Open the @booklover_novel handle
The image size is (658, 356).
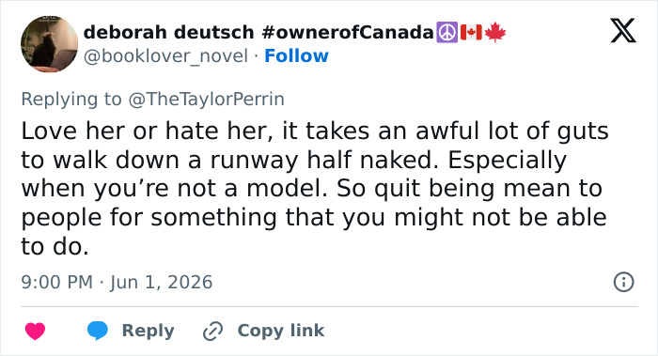pos(165,56)
